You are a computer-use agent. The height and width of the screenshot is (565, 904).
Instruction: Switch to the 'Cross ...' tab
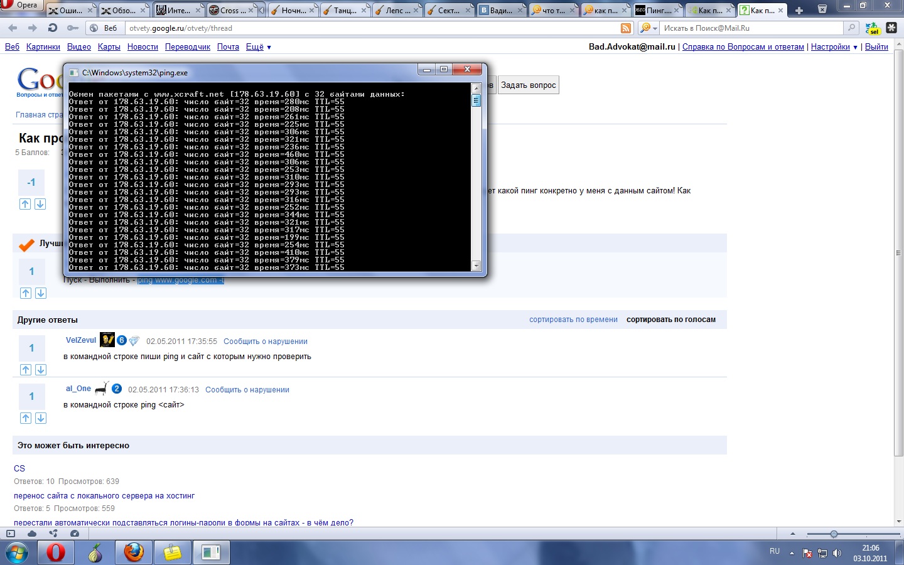click(x=232, y=10)
